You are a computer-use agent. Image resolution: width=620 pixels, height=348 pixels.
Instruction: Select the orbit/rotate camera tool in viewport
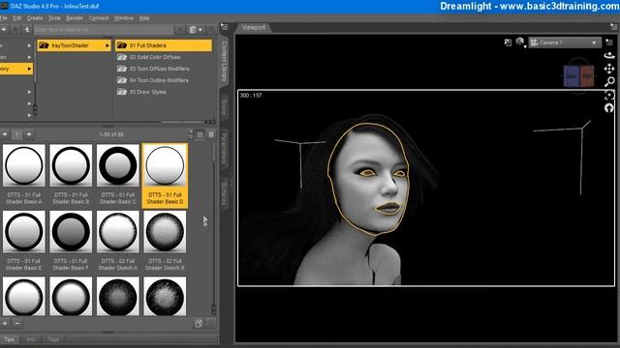(x=609, y=56)
